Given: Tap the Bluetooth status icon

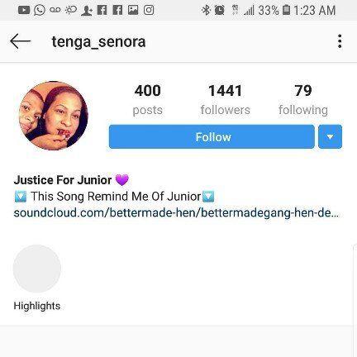Looking at the screenshot, I should [x=206, y=10].
